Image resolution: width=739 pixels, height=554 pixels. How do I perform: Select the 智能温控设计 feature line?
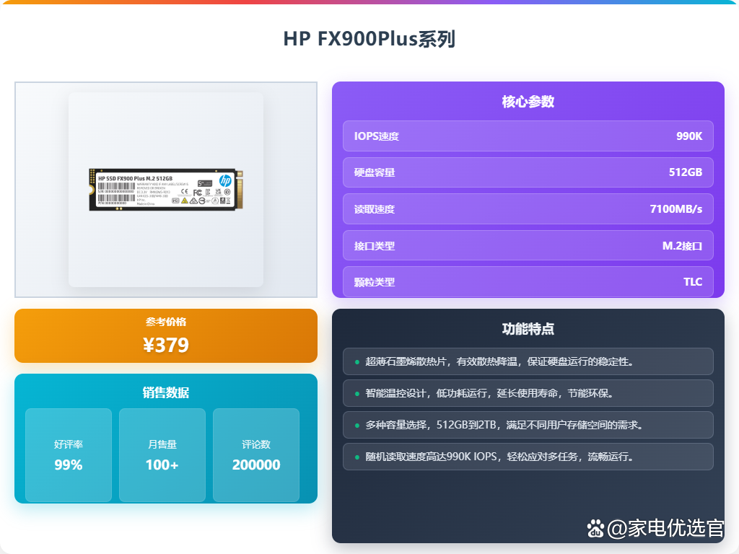(528, 393)
